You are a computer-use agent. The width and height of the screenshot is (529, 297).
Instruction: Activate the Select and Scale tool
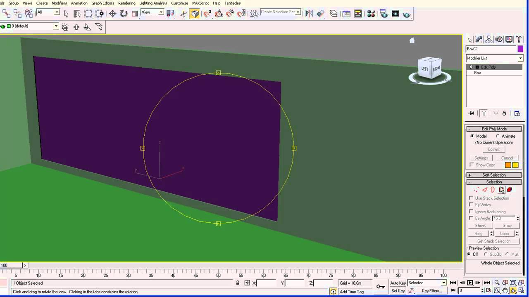135,14
